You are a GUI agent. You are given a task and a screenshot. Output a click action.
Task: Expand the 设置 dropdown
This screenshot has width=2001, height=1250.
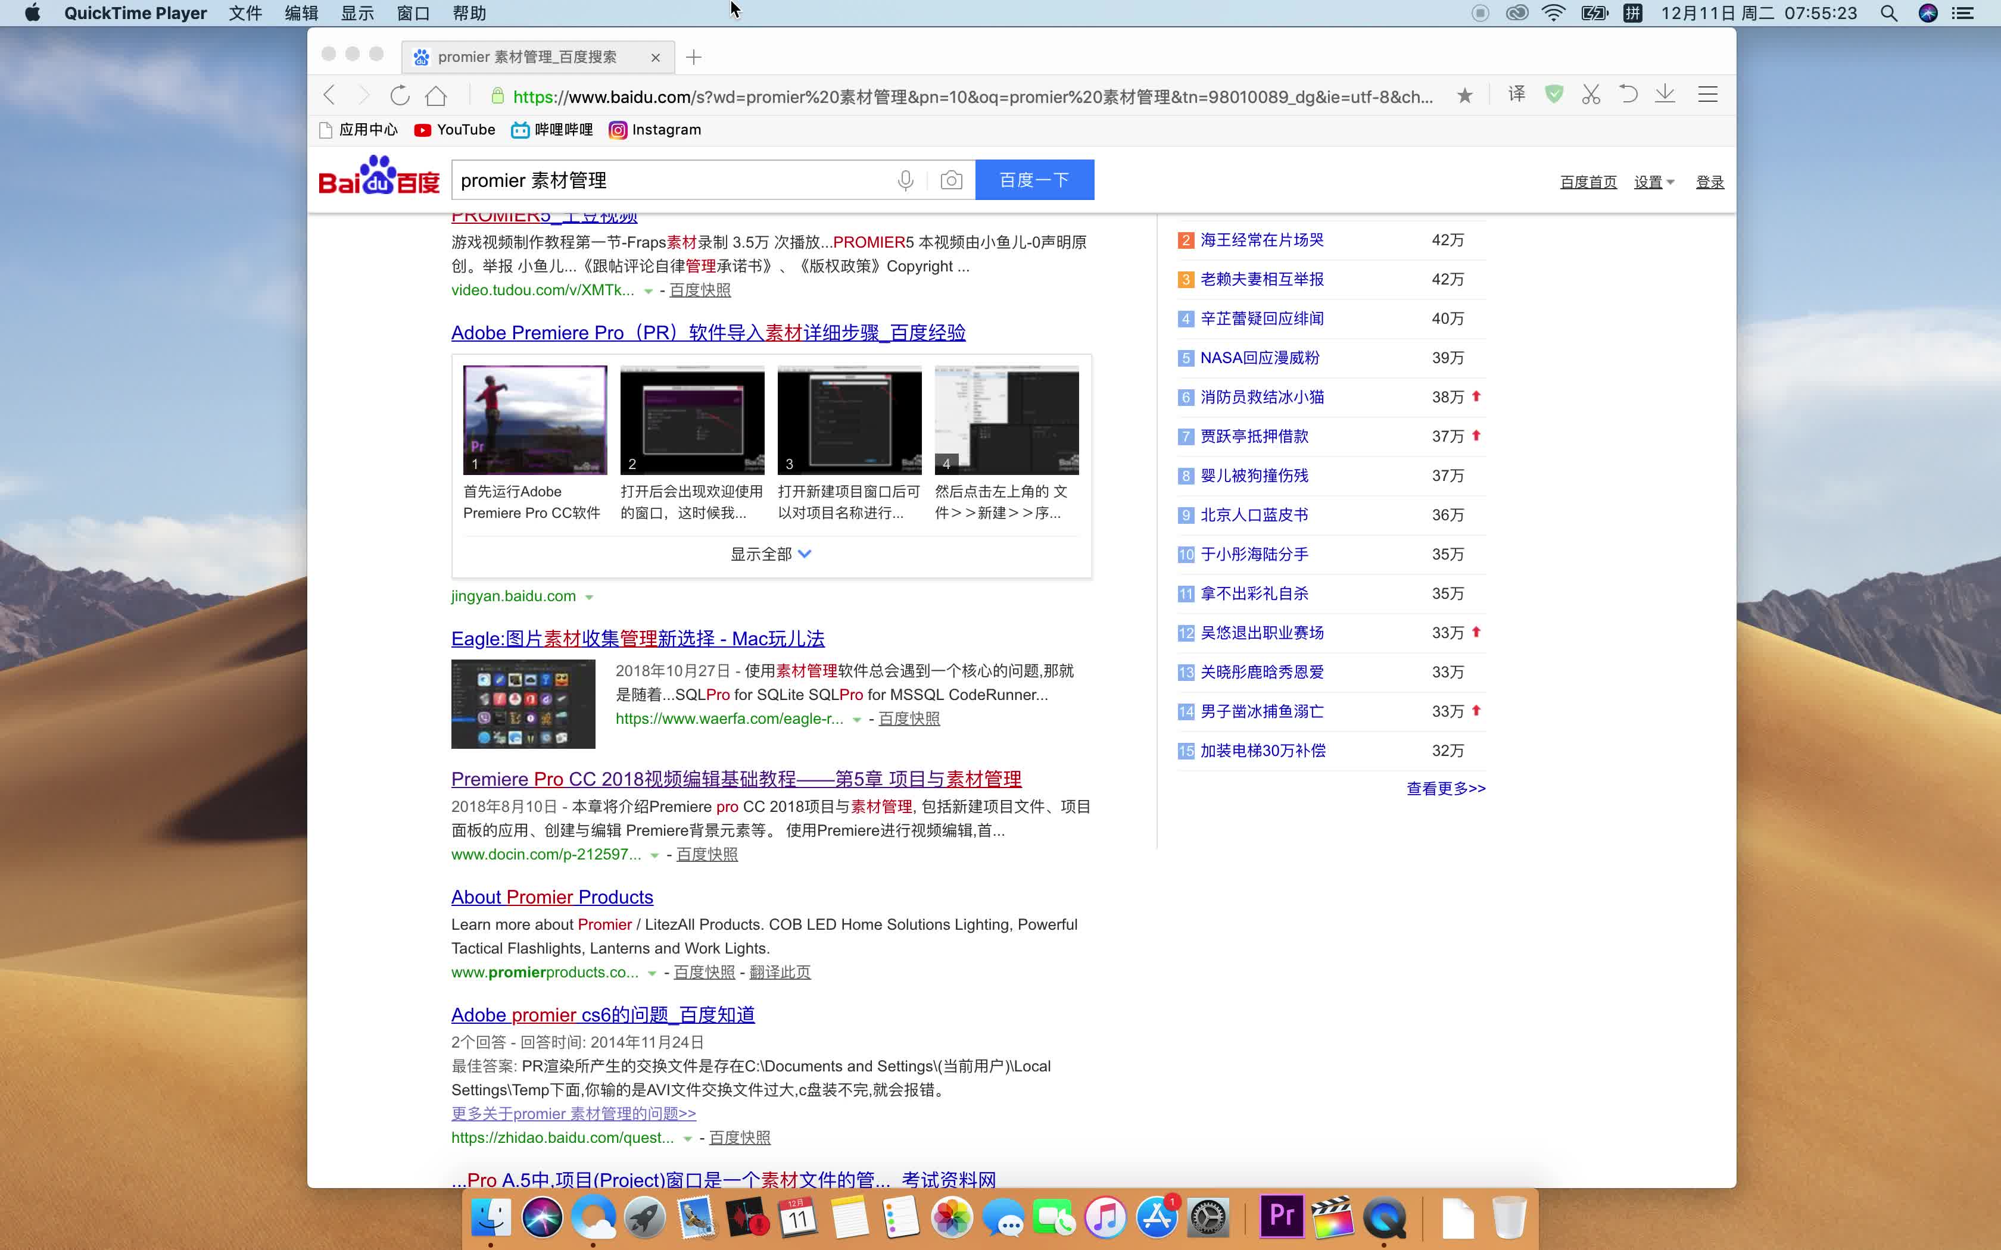pyautogui.click(x=1654, y=182)
